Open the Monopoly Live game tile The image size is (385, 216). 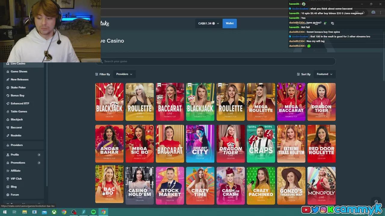tap(322, 186)
